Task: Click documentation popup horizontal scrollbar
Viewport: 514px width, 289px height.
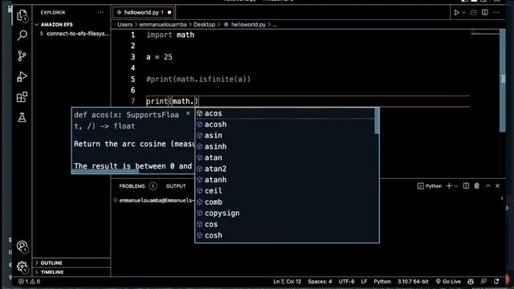Action: (x=105, y=171)
